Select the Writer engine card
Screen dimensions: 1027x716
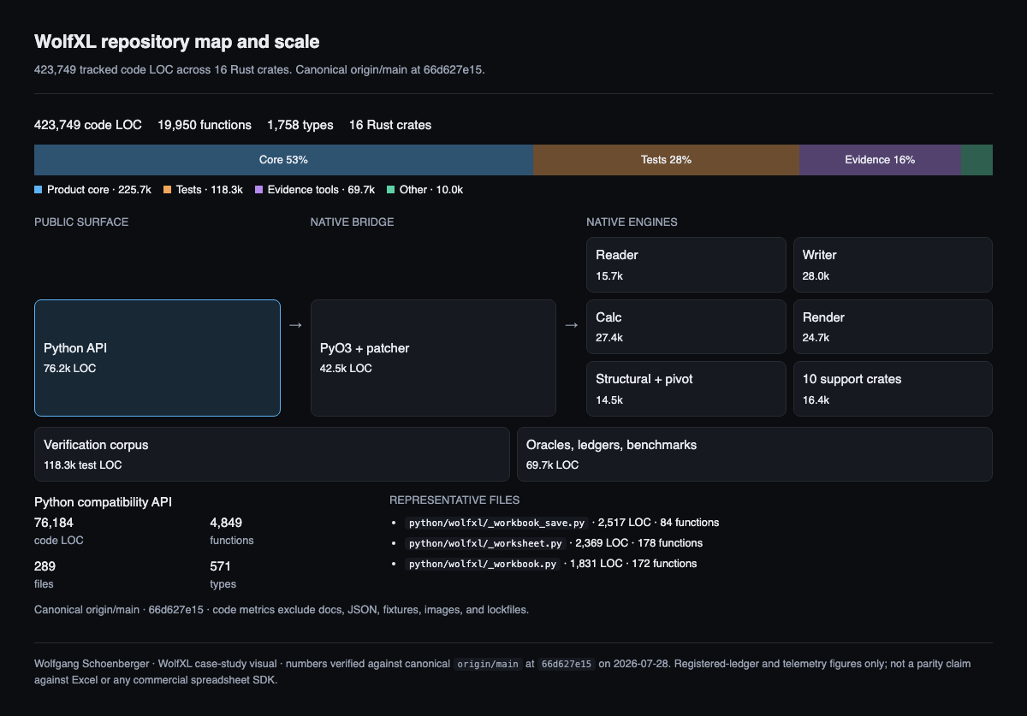tap(893, 264)
